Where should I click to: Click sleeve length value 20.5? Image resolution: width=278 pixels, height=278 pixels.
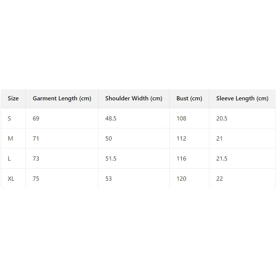pyautogui.click(x=222, y=119)
